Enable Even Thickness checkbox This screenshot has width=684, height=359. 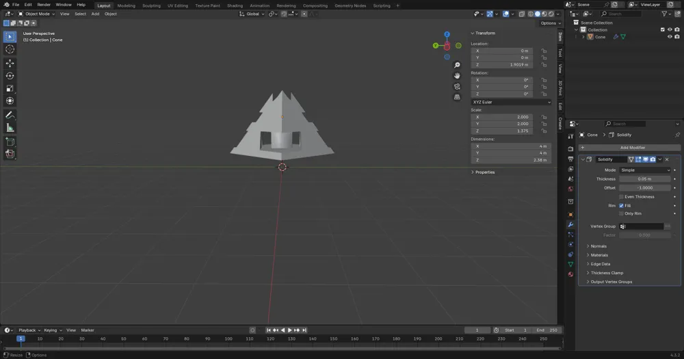pyautogui.click(x=621, y=197)
